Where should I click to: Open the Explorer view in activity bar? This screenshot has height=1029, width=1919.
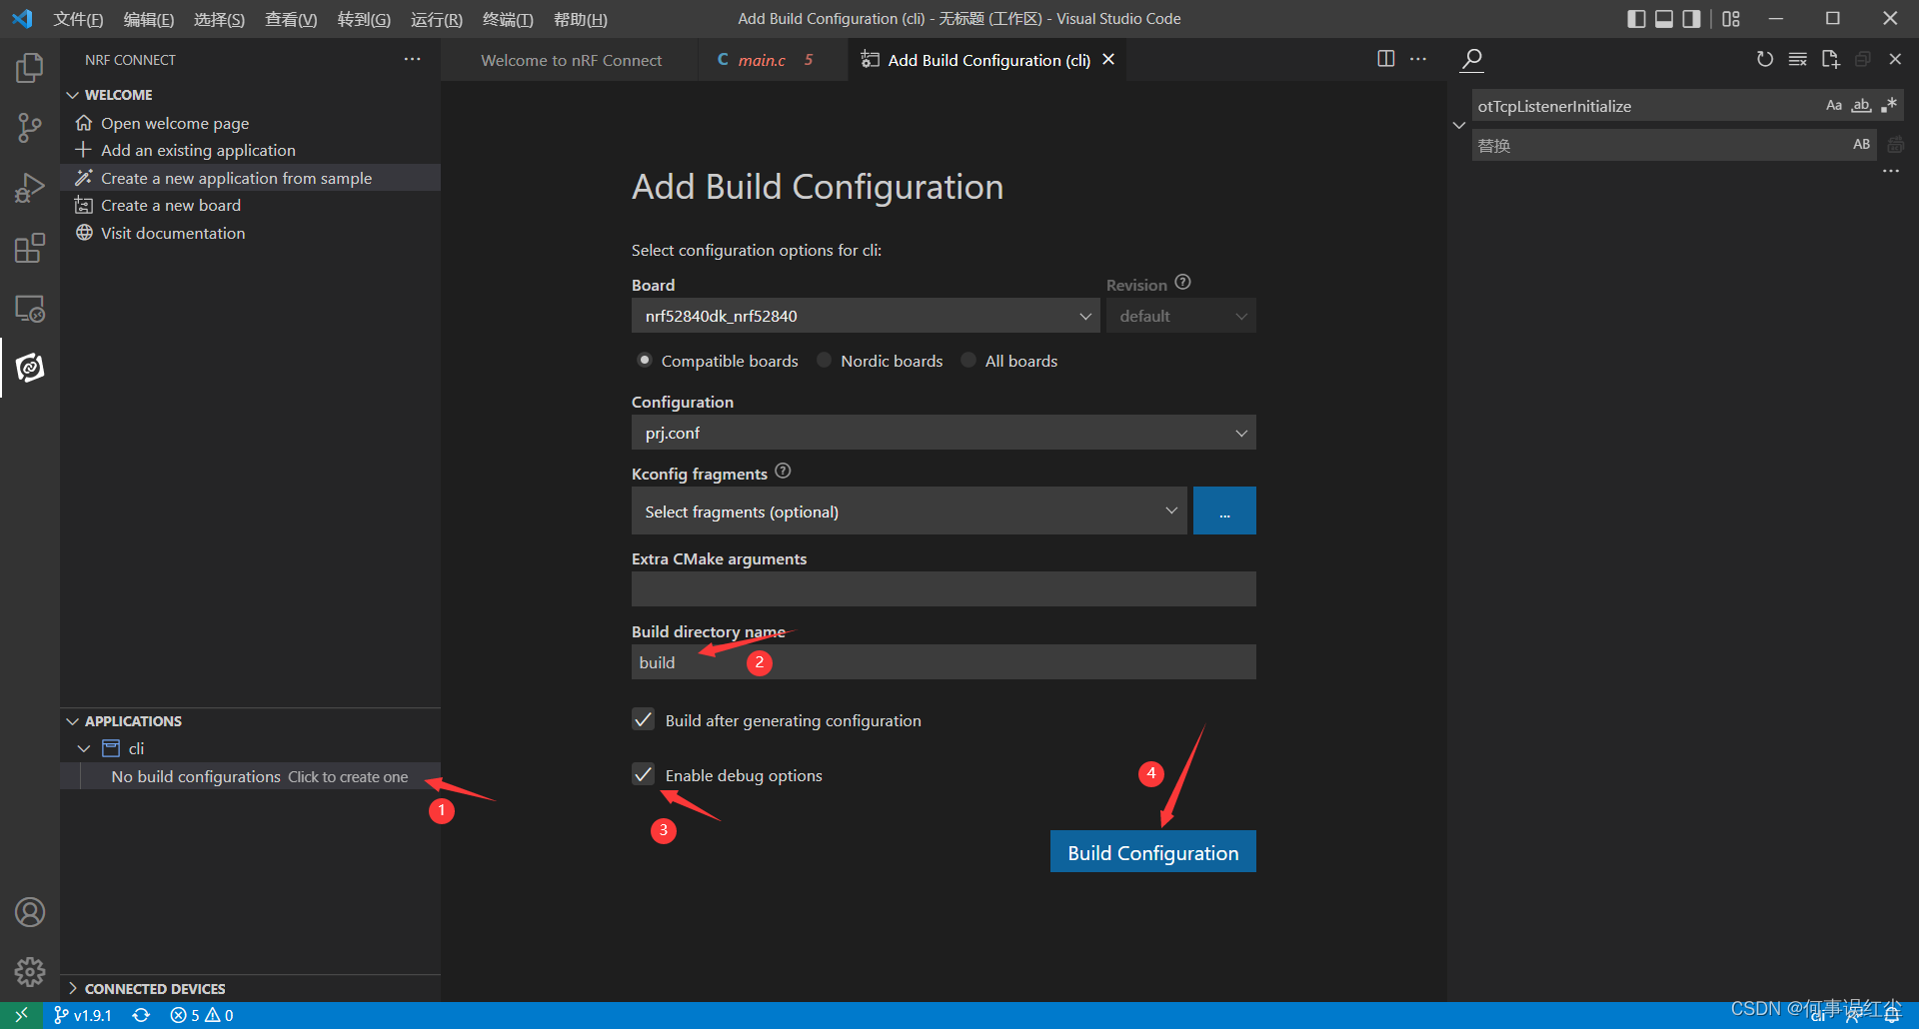[x=30, y=68]
